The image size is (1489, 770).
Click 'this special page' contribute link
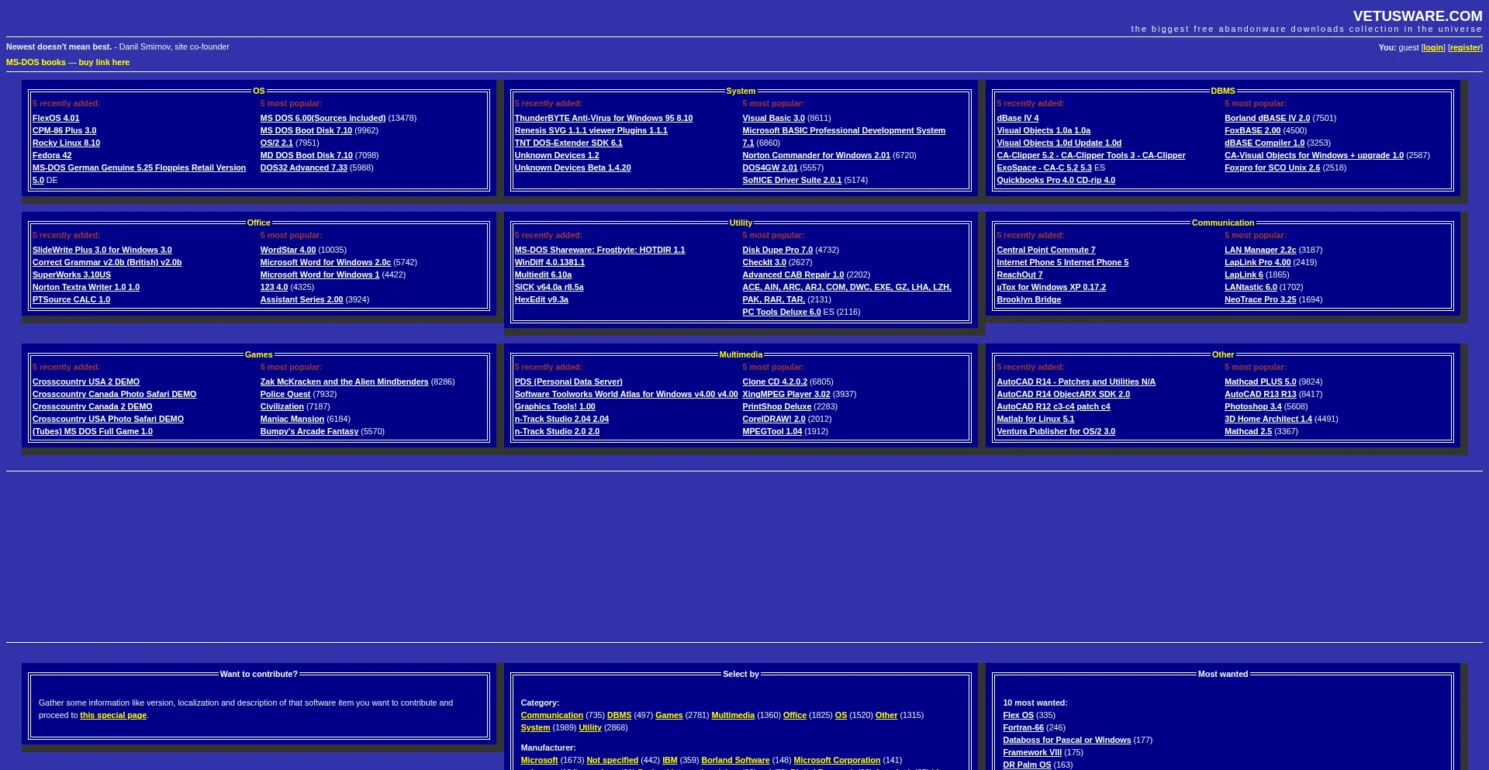[113, 715]
